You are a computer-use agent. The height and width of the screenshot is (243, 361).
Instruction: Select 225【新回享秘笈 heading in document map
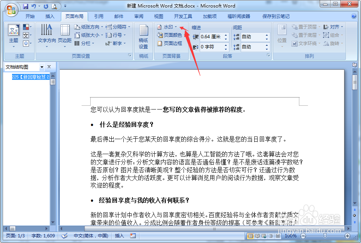click(x=30, y=77)
